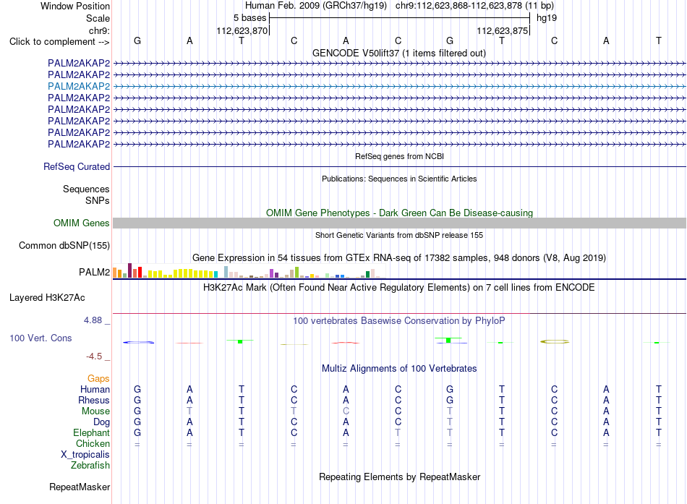Open 'Short Genetic Variants from dbSNP release 155'
The image size is (687, 504).
(x=399, y=235)
